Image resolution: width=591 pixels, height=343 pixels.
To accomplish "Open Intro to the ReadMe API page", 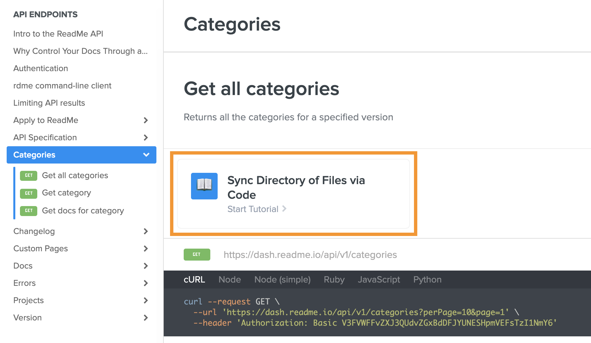I will pos(58,34).
